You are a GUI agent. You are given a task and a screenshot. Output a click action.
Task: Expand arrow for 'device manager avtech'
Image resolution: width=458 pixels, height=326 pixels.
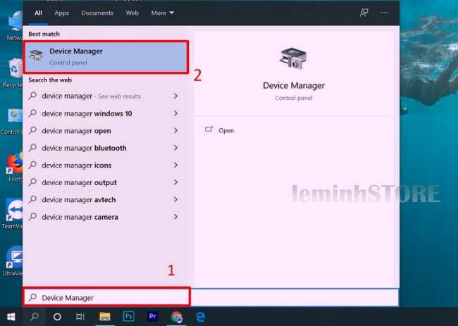pos(175,199)
